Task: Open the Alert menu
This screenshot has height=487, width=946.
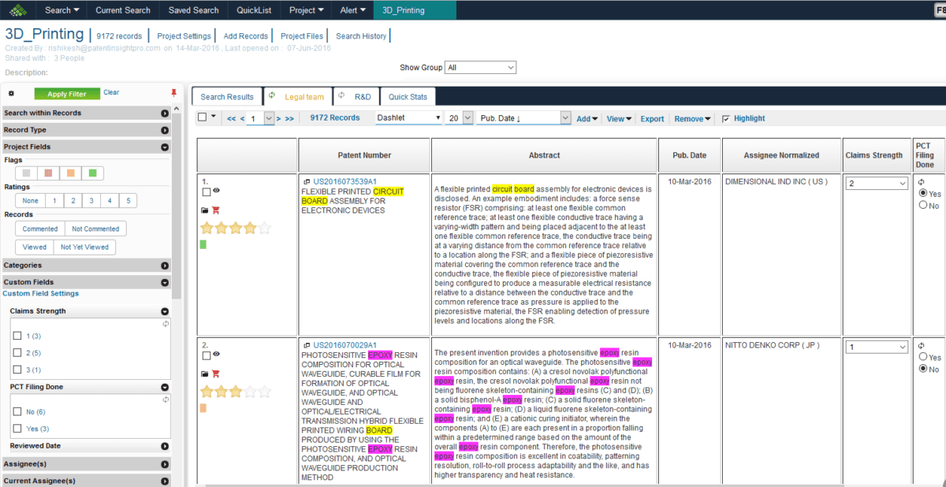Action: click(x=352, y=10)
